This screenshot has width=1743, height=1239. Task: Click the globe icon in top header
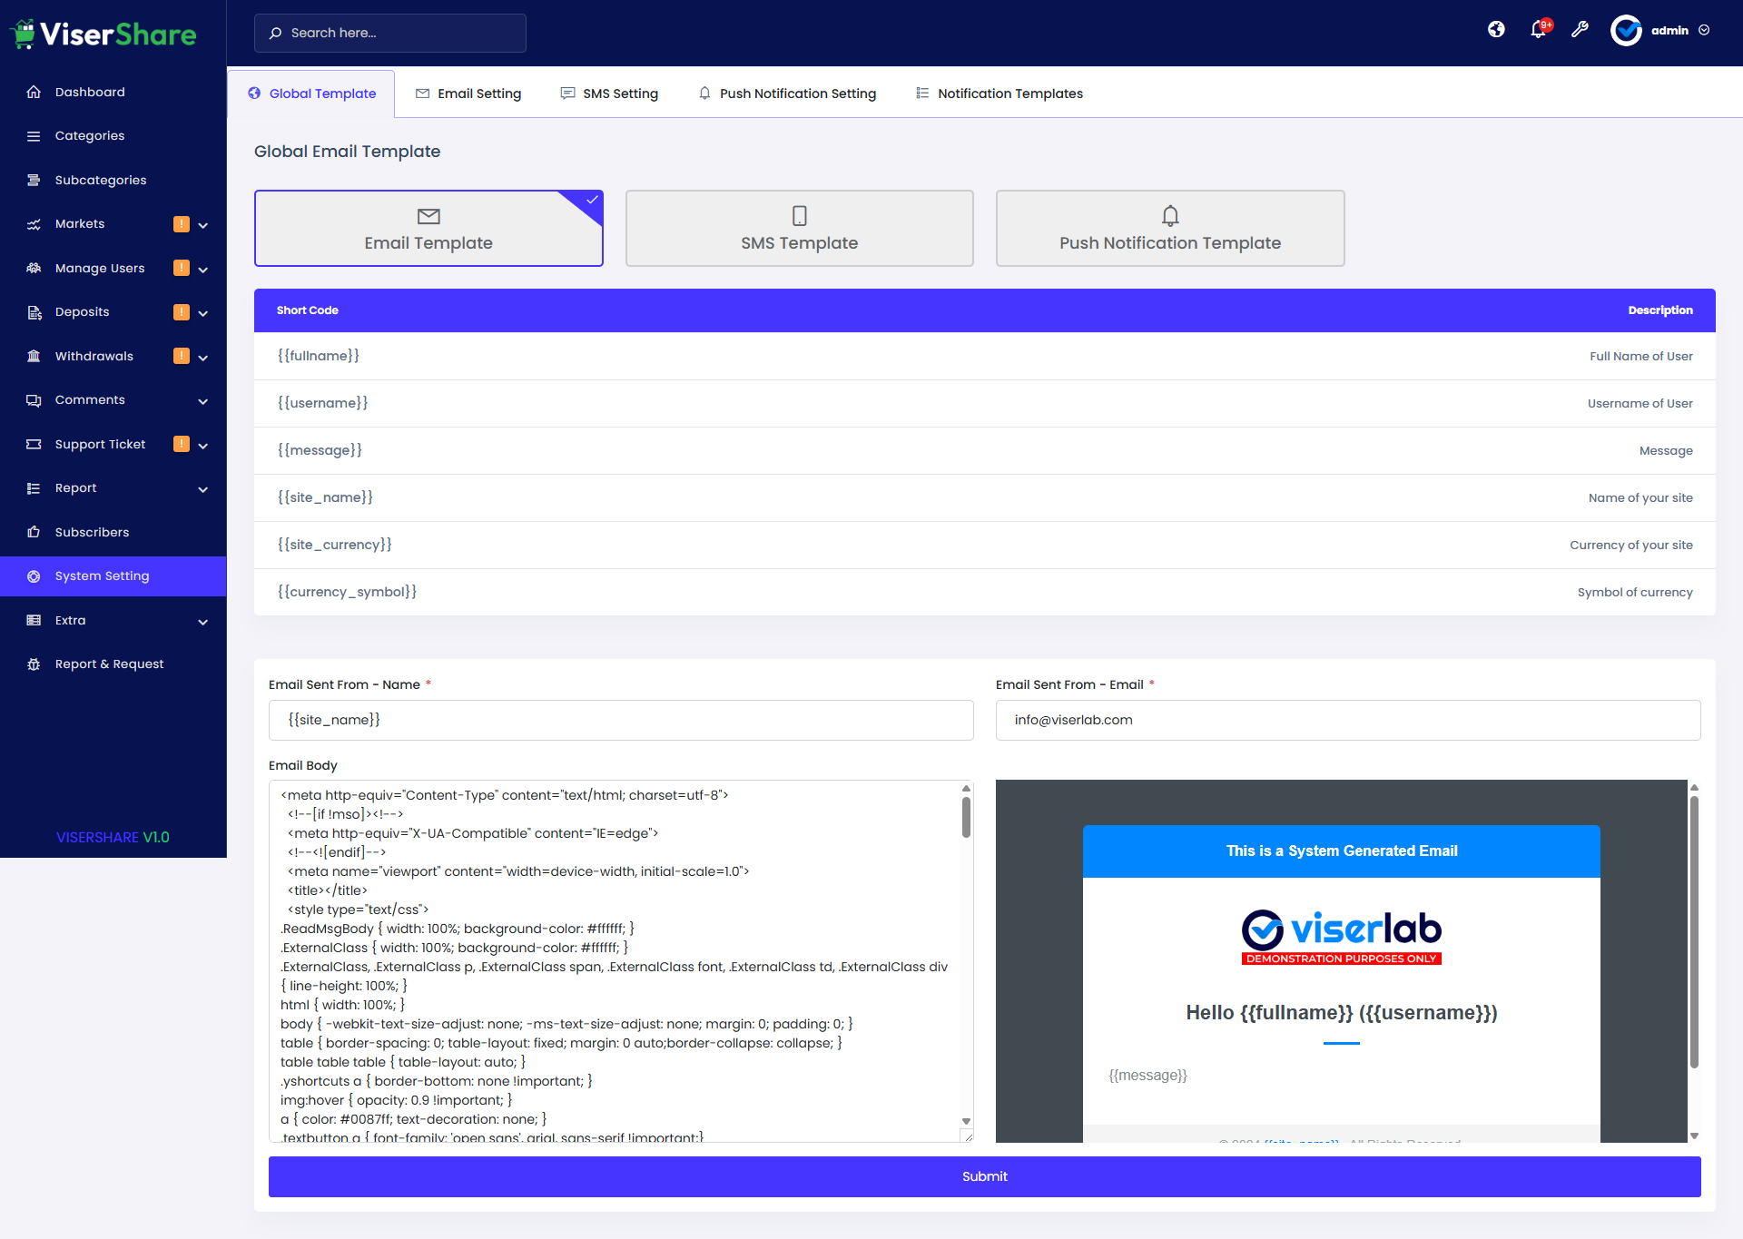click(1496, 30)
